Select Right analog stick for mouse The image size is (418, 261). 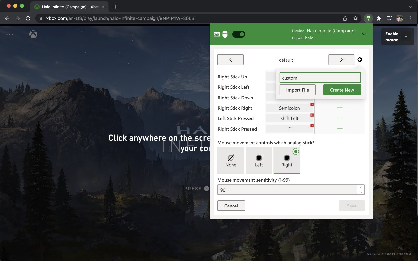(287, 160)
